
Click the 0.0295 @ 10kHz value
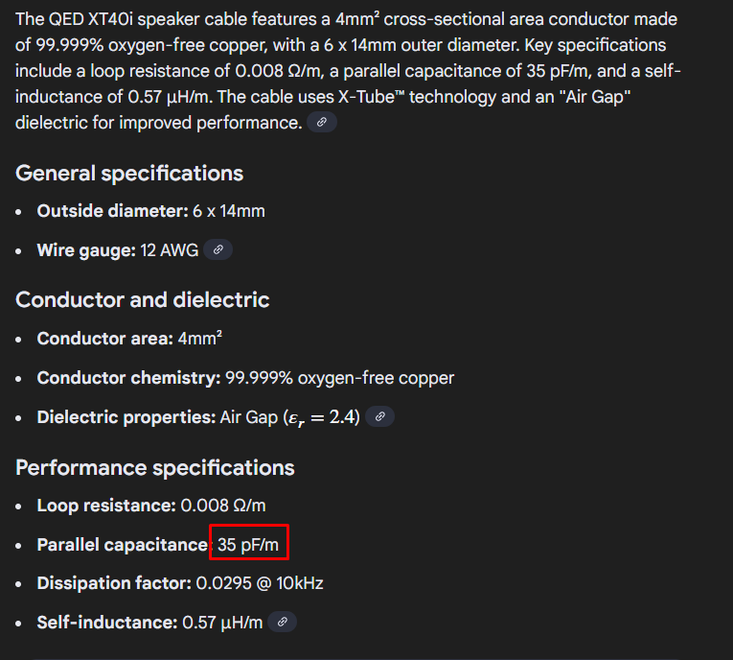(260, 583)
